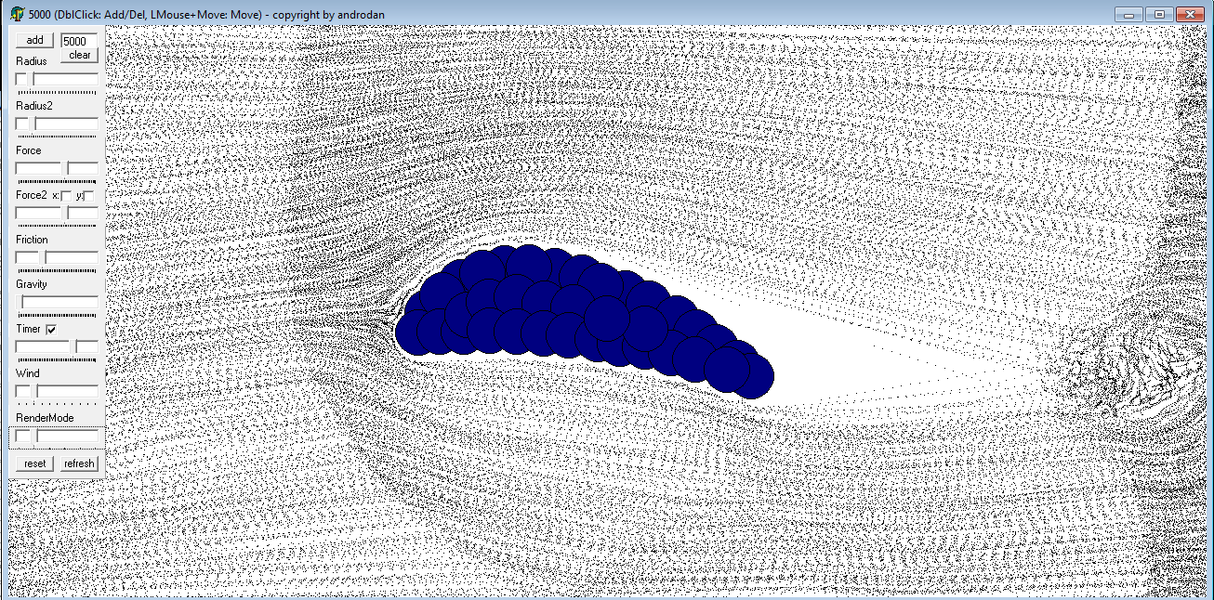
Task: Click the application icon in title bar
Action: pos(17,14)
